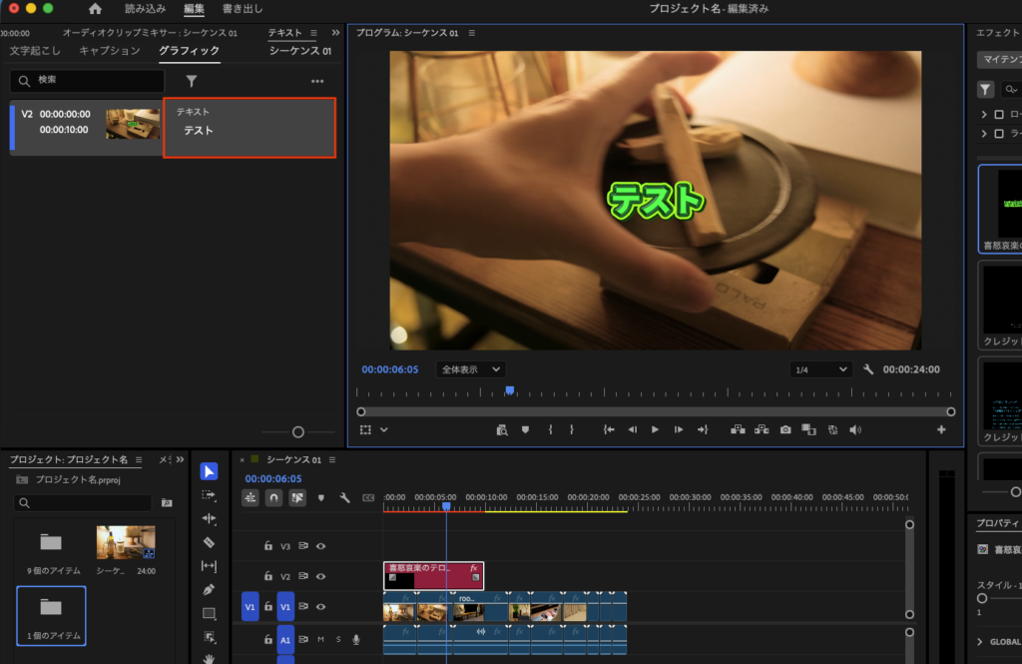The height and width of the screenshot is (664, 1022).
Task: Click the comparison view icon
Action: click(x=808, y=429)
